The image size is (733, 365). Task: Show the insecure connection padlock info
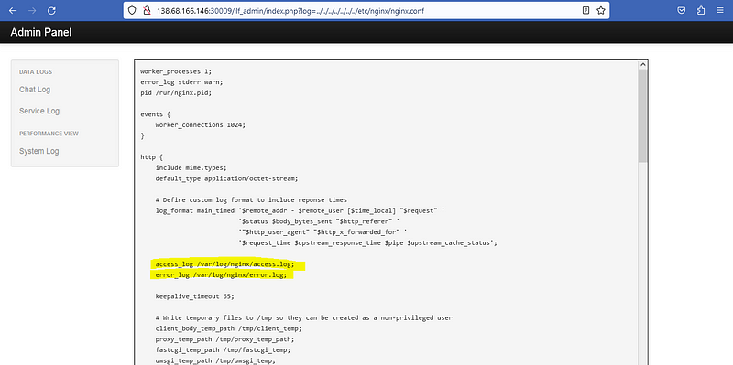pyautogui.click(x=148, y=10)
